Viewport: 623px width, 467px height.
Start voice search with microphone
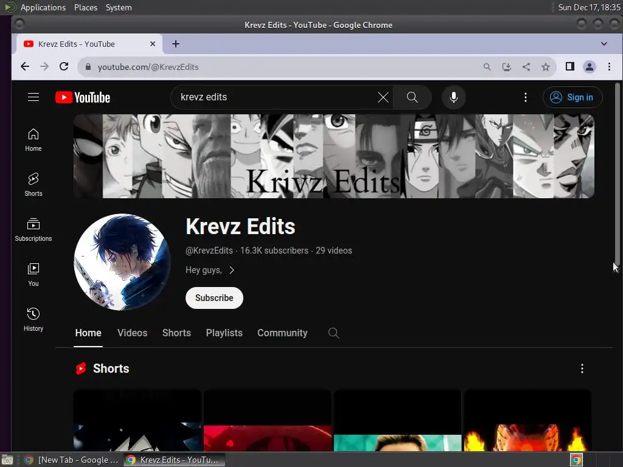click(x=453, y=97)
